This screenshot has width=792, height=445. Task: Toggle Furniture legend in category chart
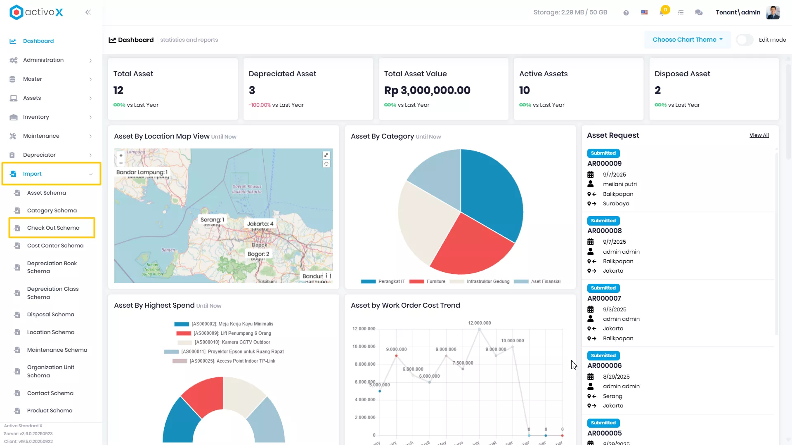coord(427,282)
